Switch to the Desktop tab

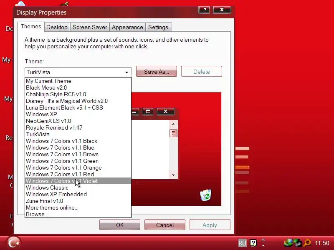coord(57,27)
